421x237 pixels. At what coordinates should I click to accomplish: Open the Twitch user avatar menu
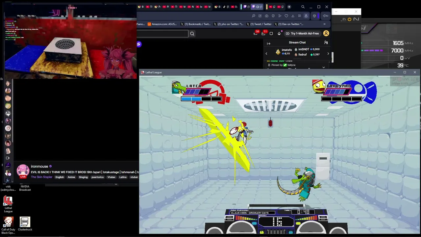[326, 34]
